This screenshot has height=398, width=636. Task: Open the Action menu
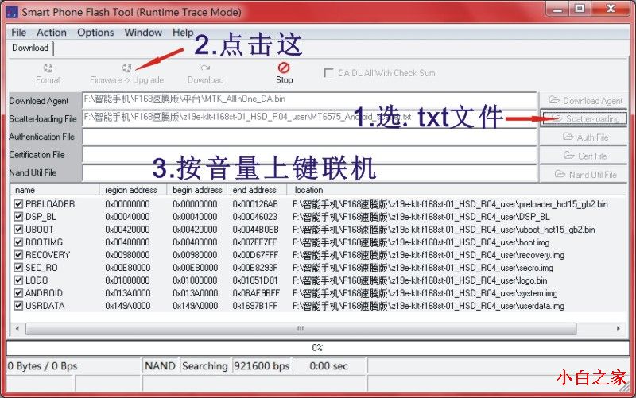click(52, 33)
